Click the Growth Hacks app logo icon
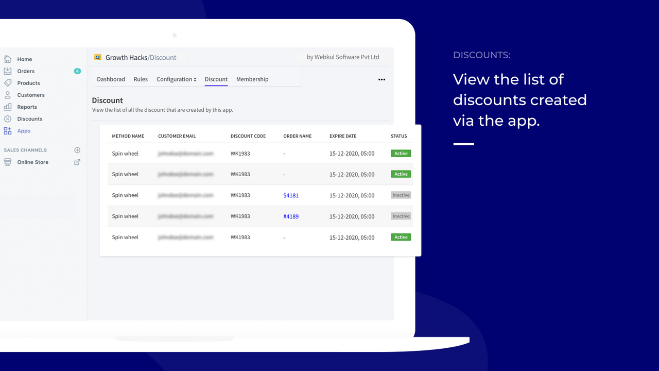The height and width of the screenshot is (371, 659). tap(98, 57)
